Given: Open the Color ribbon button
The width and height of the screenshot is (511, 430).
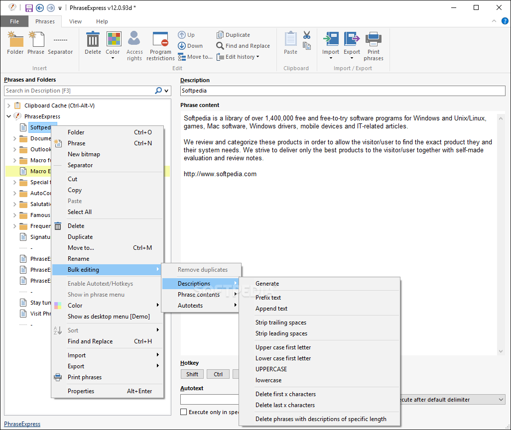Looking at the screenshot, I should [x=113, y=46].
